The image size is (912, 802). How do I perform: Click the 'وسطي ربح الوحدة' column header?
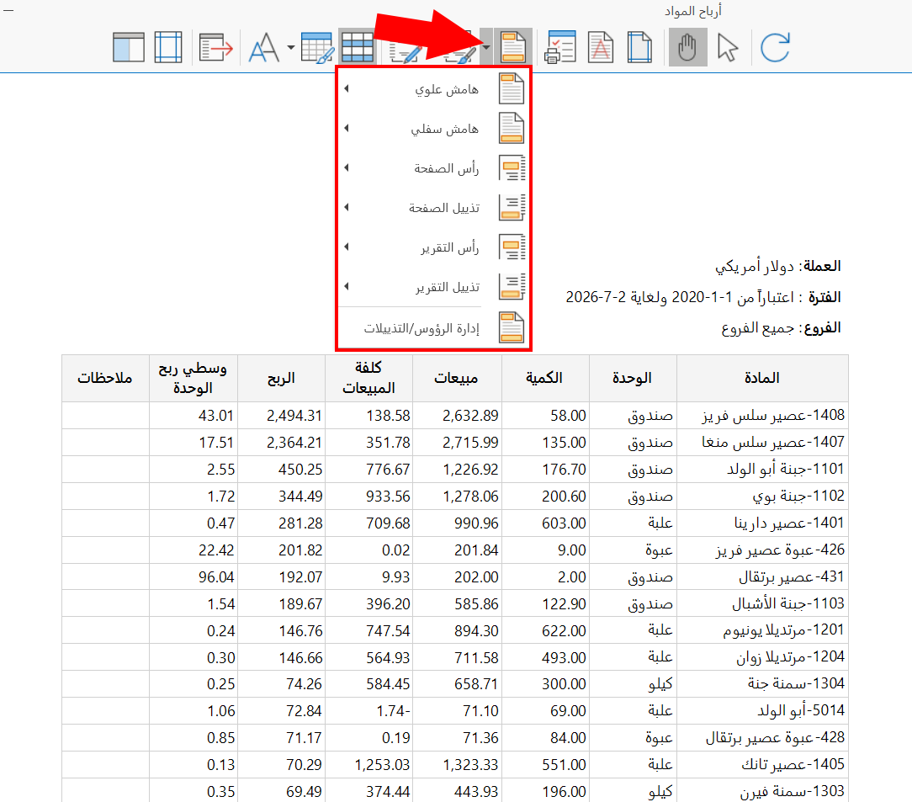[x=194, y=378]
